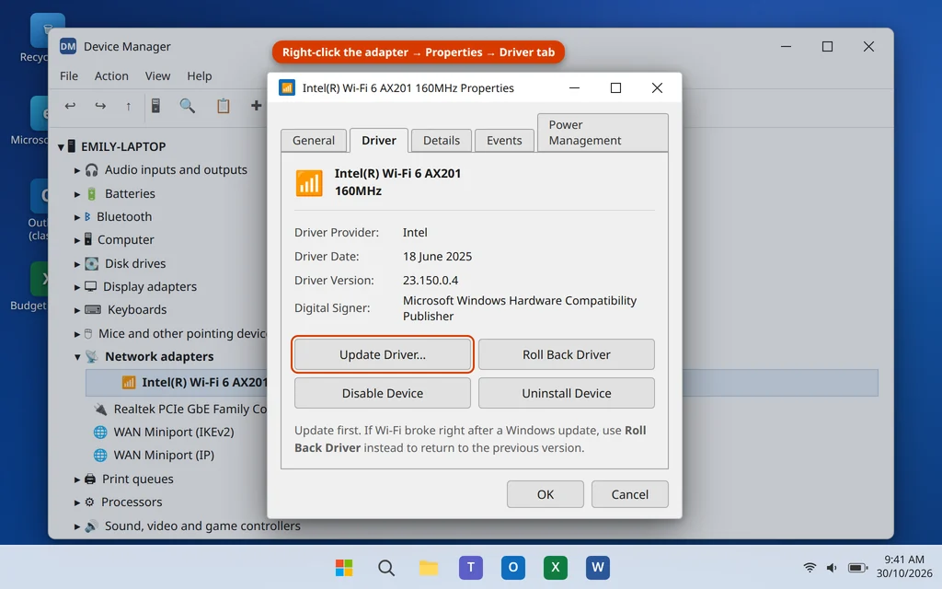Expand the Processors category arrow
The image size is (942, 589).
[x=77, y=502]
